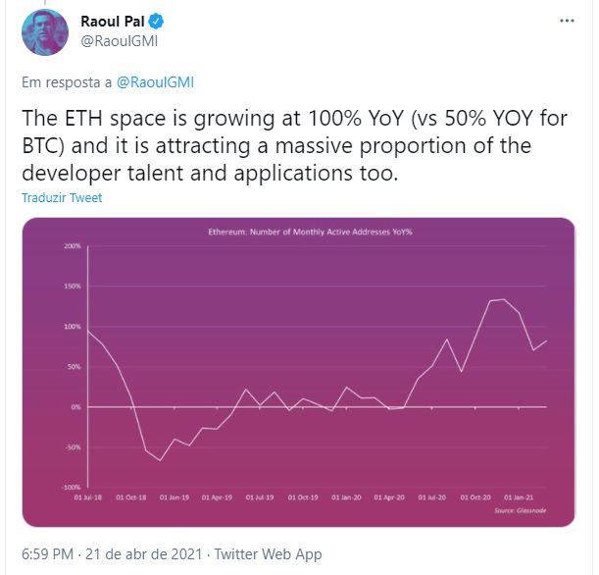Click the @RaoulGMI reply mention link
This screenshot has width=599, height=575.
click(155, 82)
